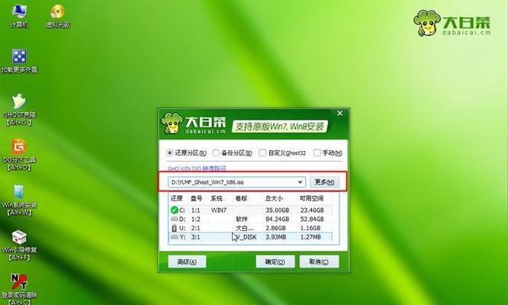The width and height of the screenshot is (508, 305).
Task: Cancel with the 取消(C) button
Action: tap(319, 262)
